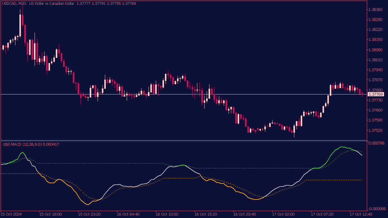The width and height of the screenshot is (388, 218).
Task: Click the 1.38360 price axis label
Action: (x=375, y=10)
